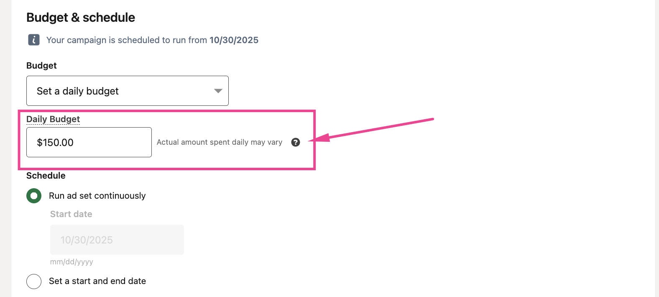
Task: Expand the Set a daily budget selector
Action: [128, 91]
